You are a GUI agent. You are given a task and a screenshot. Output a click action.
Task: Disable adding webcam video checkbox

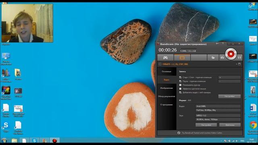click(x=180, y=93)
